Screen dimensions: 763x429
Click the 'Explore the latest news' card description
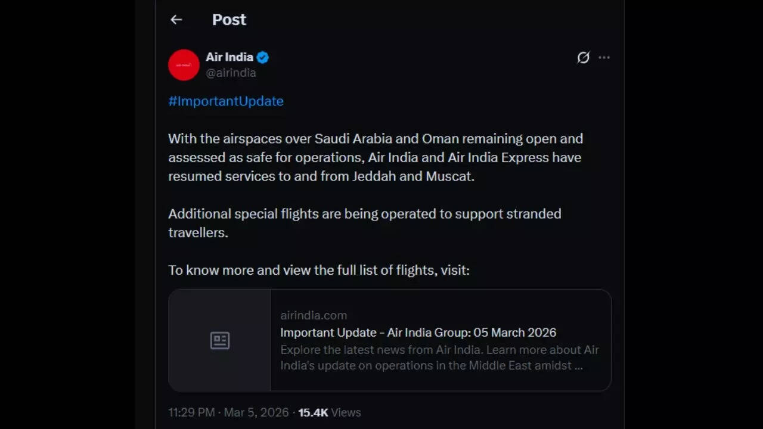click(439, 357)
